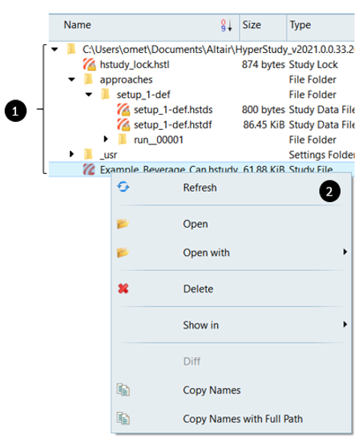
Task: Expand the _usr settings folder node
Action: [x=71, y=154]
